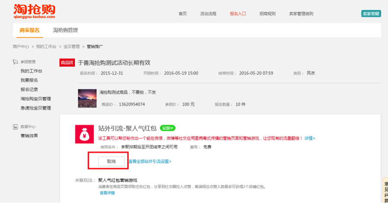Switch to the 淘抢购管理 tab
Image resolution: width=388 pixels, height=203 pixels.
[x=66, y=30]
